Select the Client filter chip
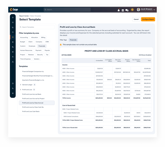 tap(30, 42)
